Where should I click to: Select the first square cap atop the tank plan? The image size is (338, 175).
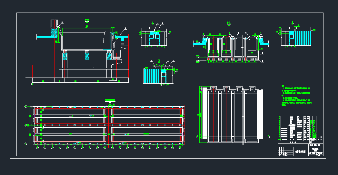[213, 88]
